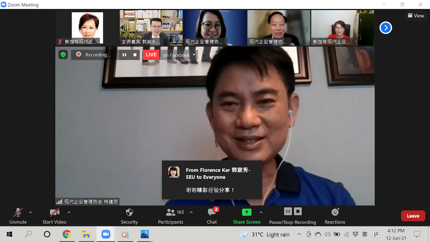
Task: Expand video options arrow next to Start Video
Action: click(69, 212)
